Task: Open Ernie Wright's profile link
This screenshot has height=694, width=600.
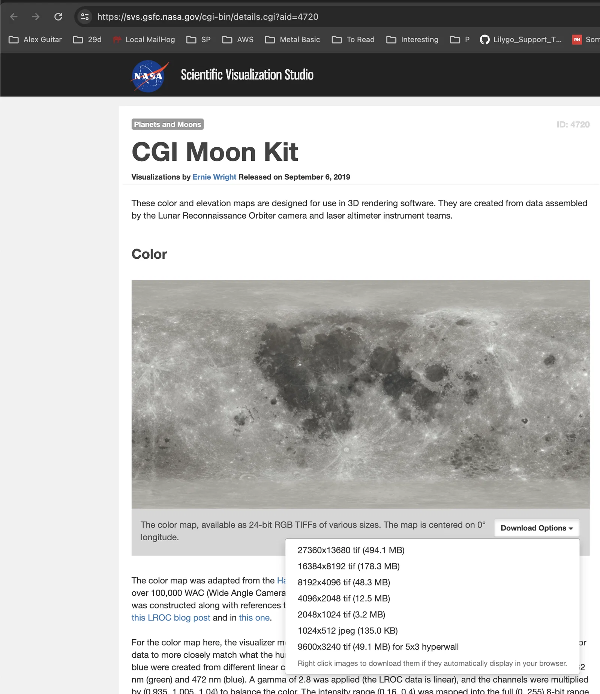Action: (214, 177)
